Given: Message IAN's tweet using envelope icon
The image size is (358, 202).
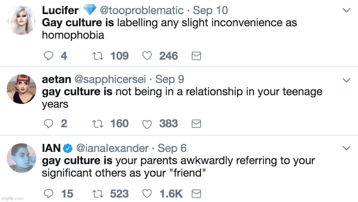Looking at the screenshot, I should point(196,194).
